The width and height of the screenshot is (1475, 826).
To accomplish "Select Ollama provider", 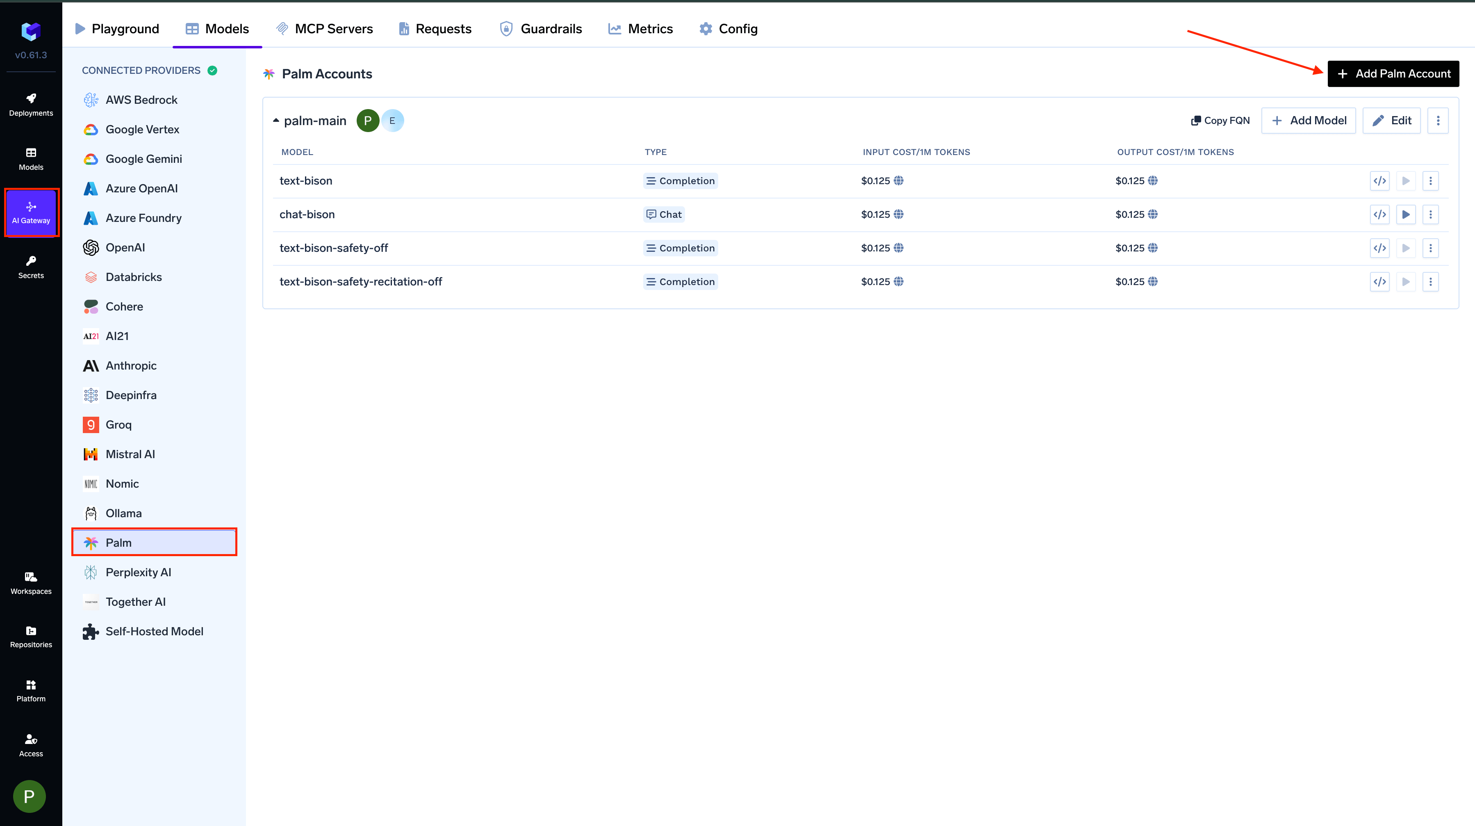I will [155, 513].
